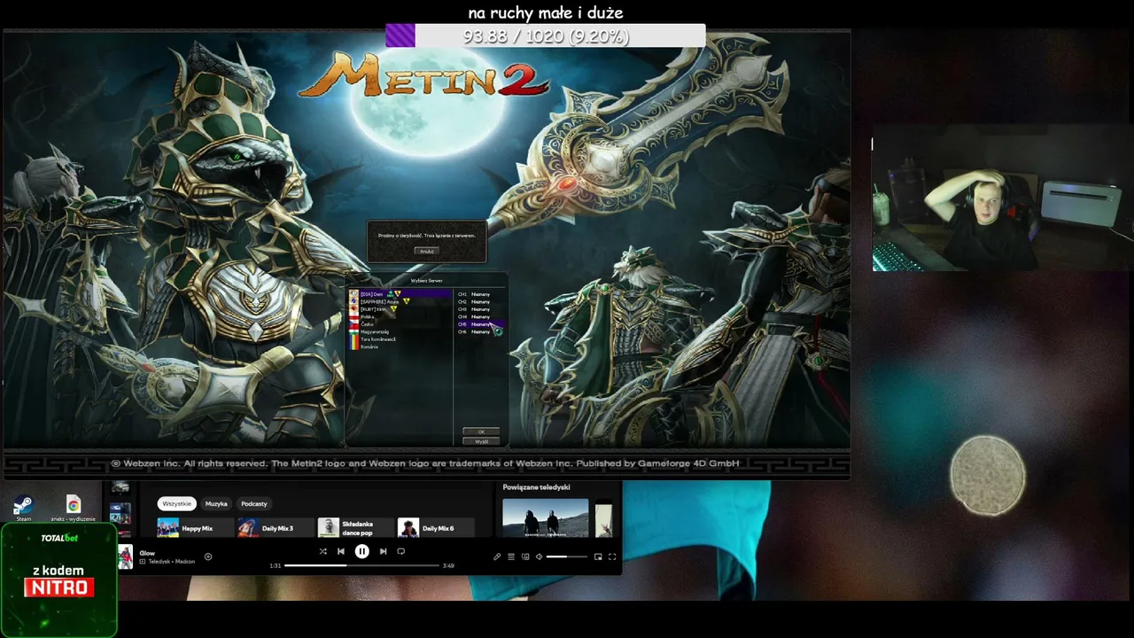The image size is (1134, 638).
Task: Open connect to a device in Spotify
Action: [x=525, y=556]
